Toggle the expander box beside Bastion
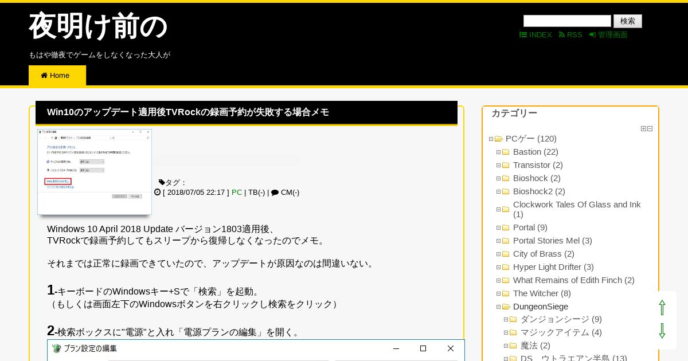This screenshot has width=688, height=361. click(499, 152)
